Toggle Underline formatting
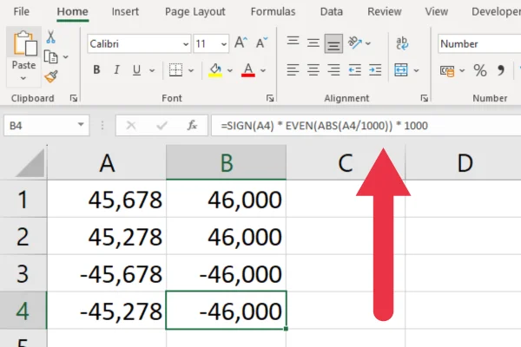The image size is (521, 347). (136, 70)
